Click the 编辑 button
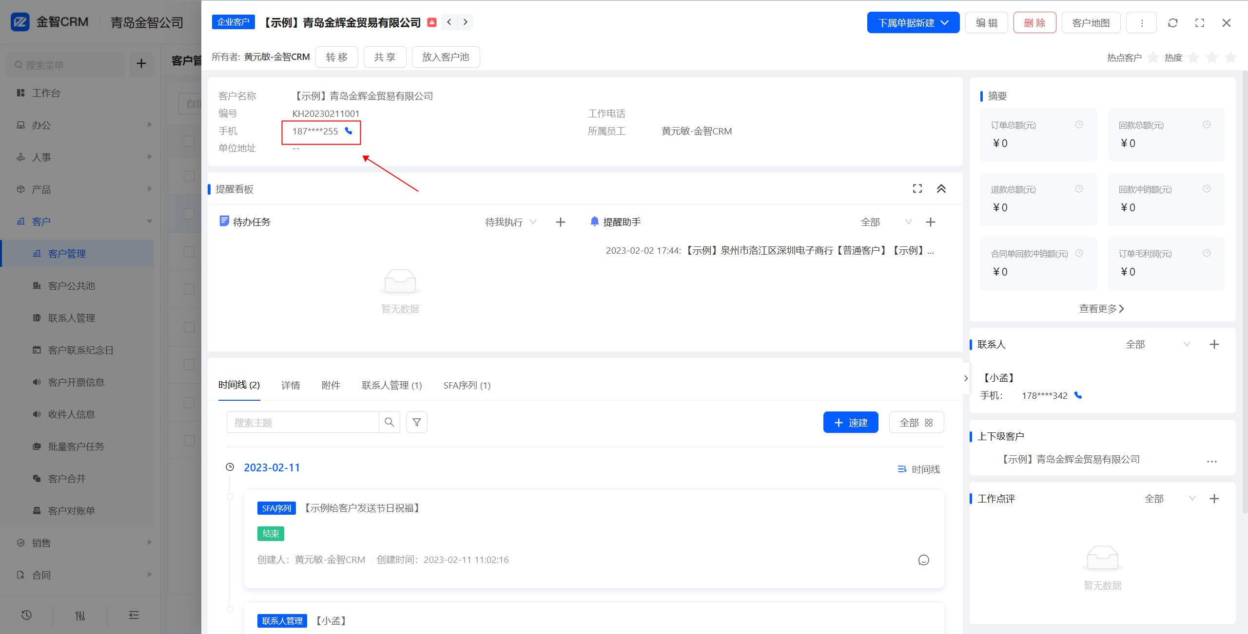The height and width of the screenshot is (634, 1248). point(987,23)
